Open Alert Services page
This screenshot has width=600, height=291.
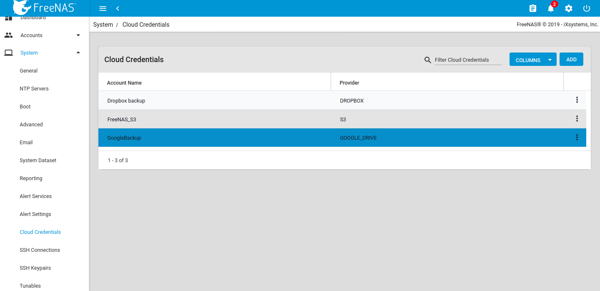click(36, 196)
